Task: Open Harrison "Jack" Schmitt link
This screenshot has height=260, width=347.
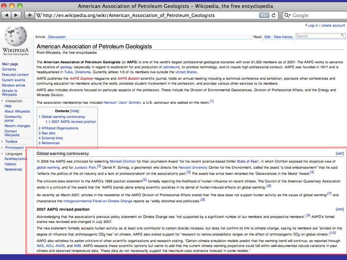Action: 122,103
